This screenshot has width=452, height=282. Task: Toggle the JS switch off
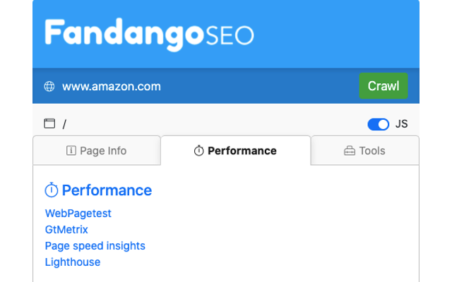(379, 124)
